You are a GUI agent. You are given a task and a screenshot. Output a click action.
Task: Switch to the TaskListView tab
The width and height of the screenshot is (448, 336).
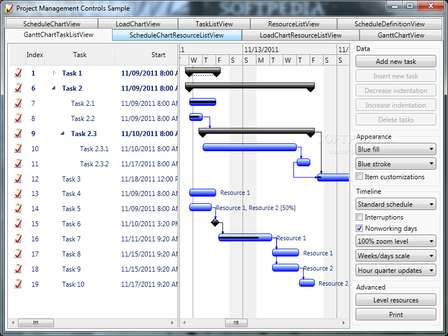pos(214,24)
